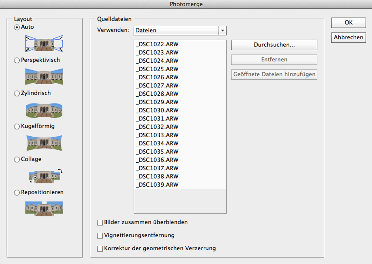Open the Verwenden Dateien dropdown
The width and height of the screenshot is (372, 264).
tap(180, 31)
